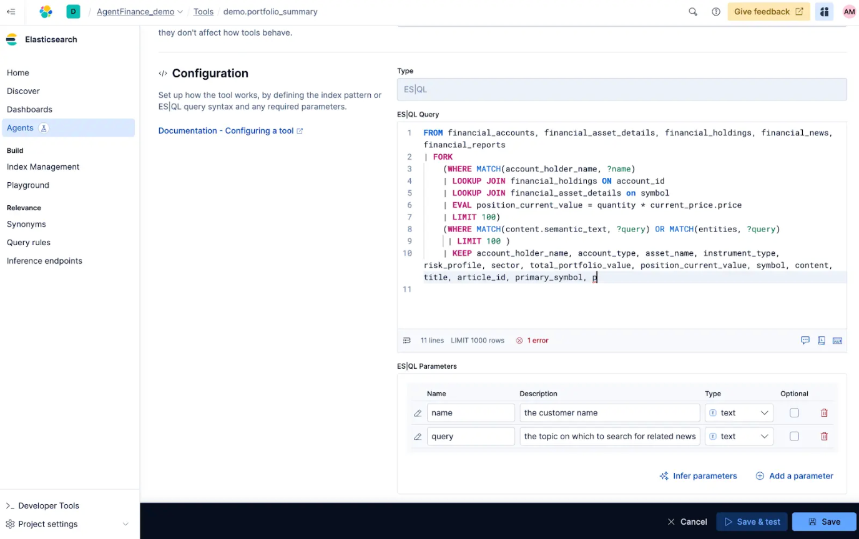
Task: Click the 1 error indicator in the editor footer
Action: click(533, 340)
